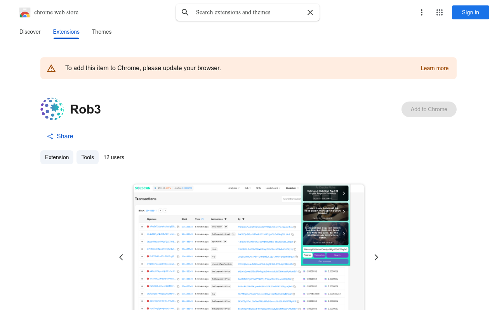This screenshot has height=310, width=497.
Task: Click the Tools category chip
Action: 88,157
